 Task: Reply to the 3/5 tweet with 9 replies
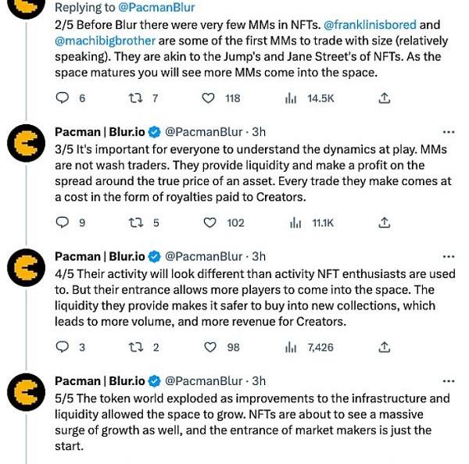(x=64, y=223)
